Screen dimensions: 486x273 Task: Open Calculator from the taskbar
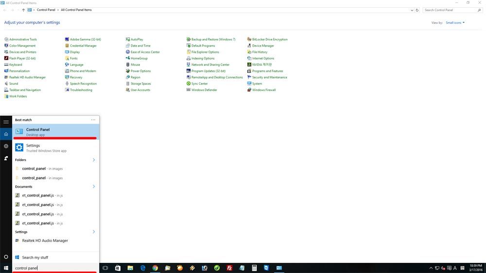(254, 268)
